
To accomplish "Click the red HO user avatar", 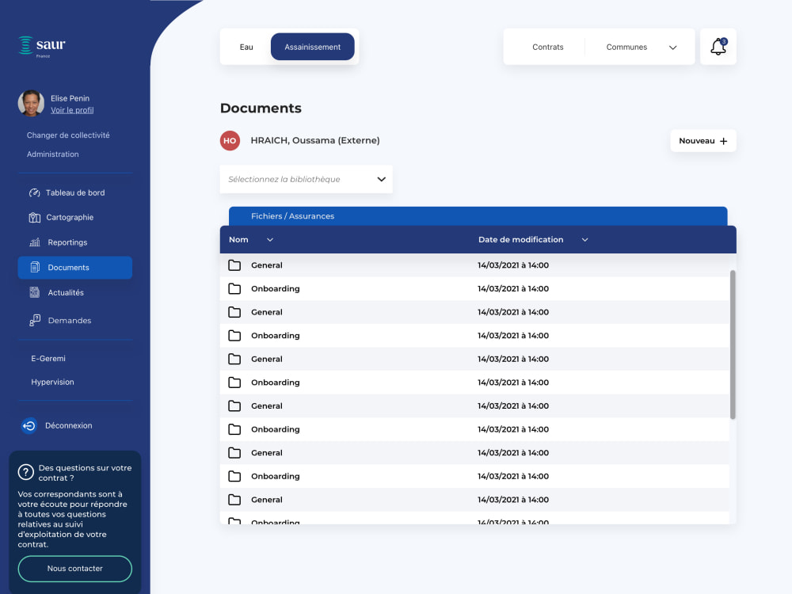I will point(230,140).
